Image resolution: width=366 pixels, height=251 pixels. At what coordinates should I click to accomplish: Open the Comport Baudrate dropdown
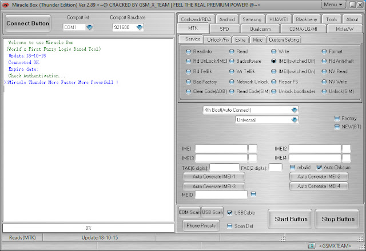point(140,27)
